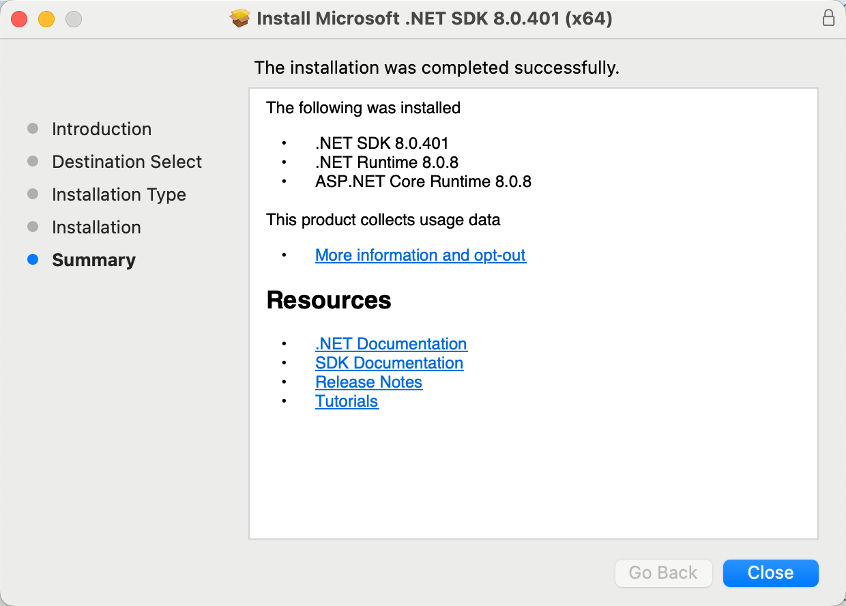Viewport: 846px width, 606px height.
Task: Select the Destination Select step
Action: click(127, 162)
